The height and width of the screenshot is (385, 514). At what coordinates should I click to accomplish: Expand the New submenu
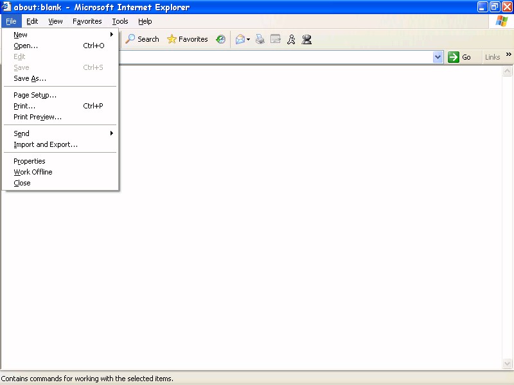[60, 35]
